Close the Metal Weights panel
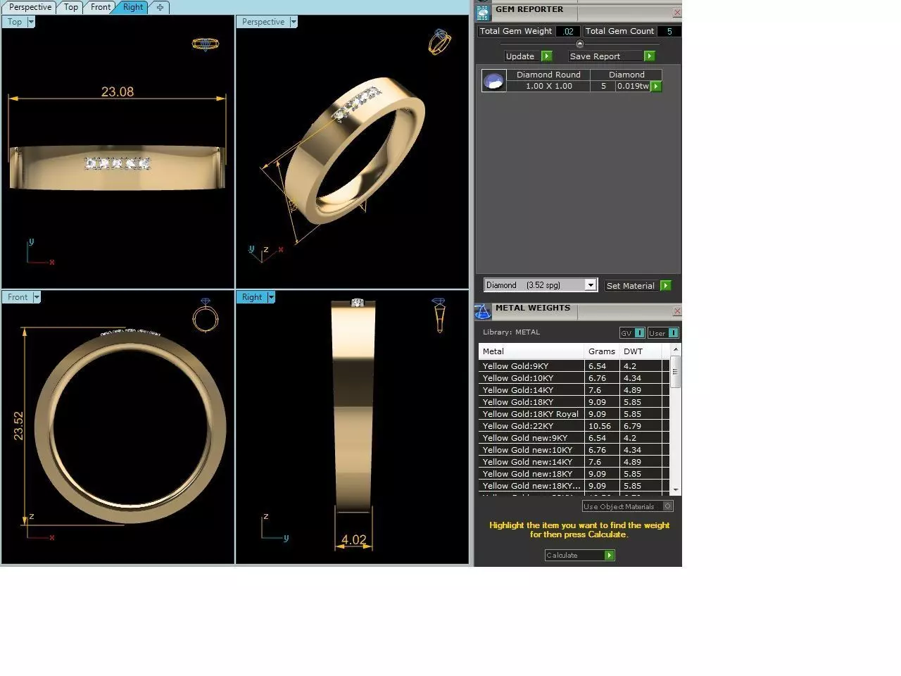The image size is (901, 676). (x=676, y=311)
